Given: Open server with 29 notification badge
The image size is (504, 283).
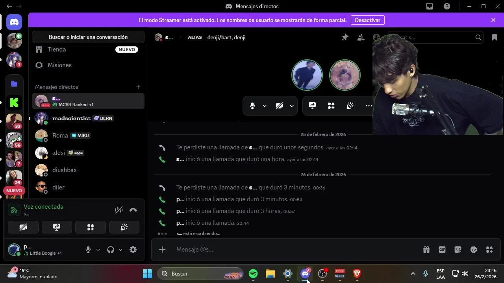Looking at the screenshot, I should click(x=14, y=178).
